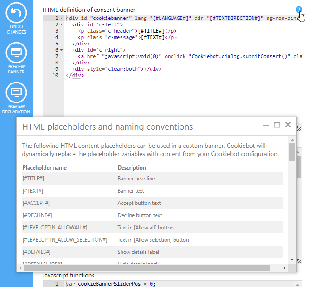Viewport: 312px width, 287px height.
Task: Click the Undo Changes icon
Action: click(x=16, y=13)
